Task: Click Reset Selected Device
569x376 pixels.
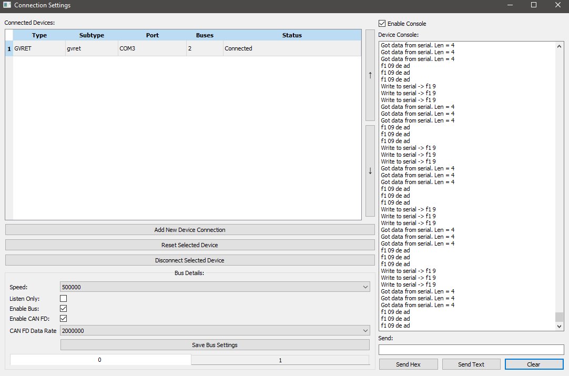Action: coord(190,245)
